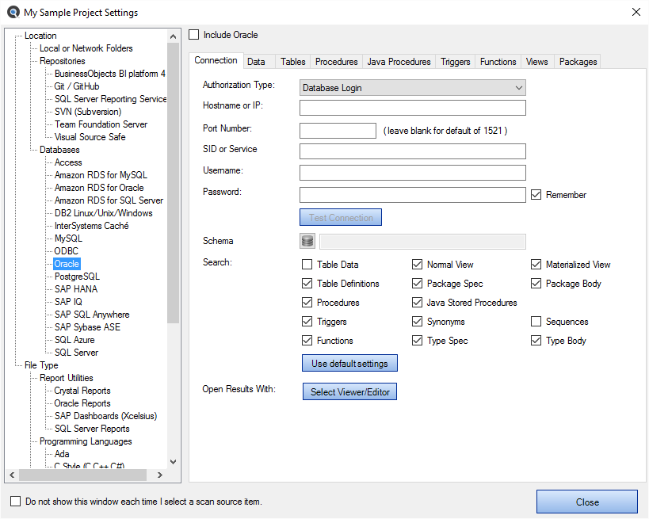This screenshot has height=519, width=649.
Task: Click the schema database picker icon
Action: pos(307,241)
